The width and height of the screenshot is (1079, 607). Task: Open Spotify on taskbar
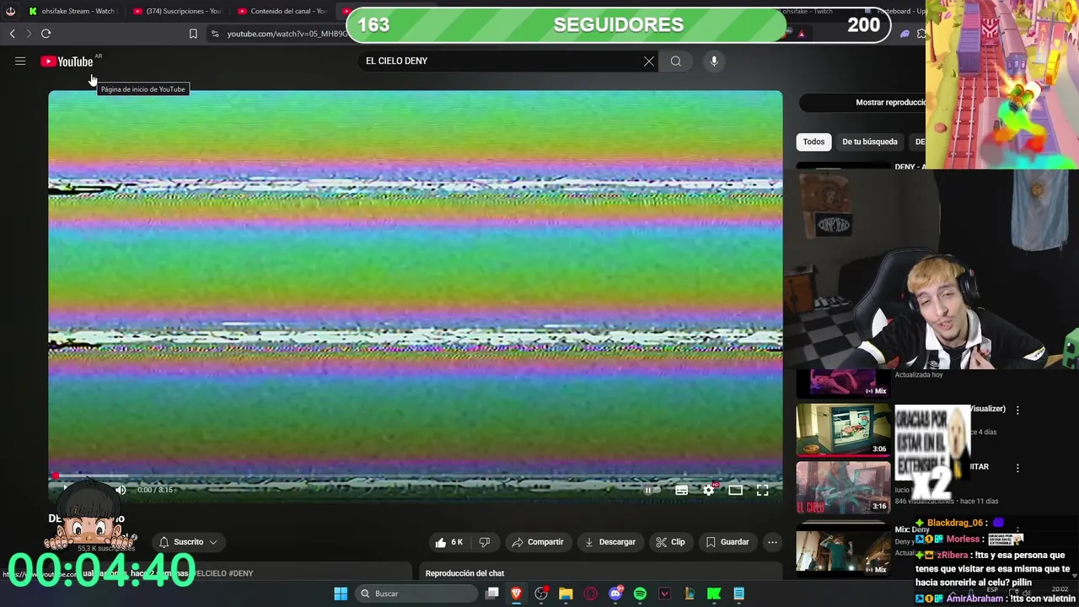[x=640, y=594]
